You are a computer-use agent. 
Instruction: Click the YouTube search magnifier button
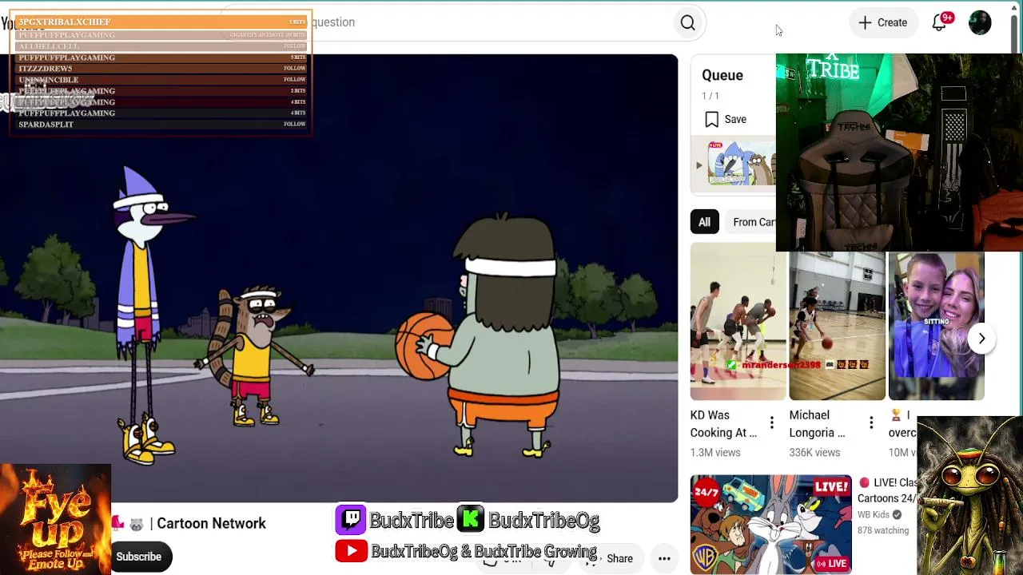687,22
